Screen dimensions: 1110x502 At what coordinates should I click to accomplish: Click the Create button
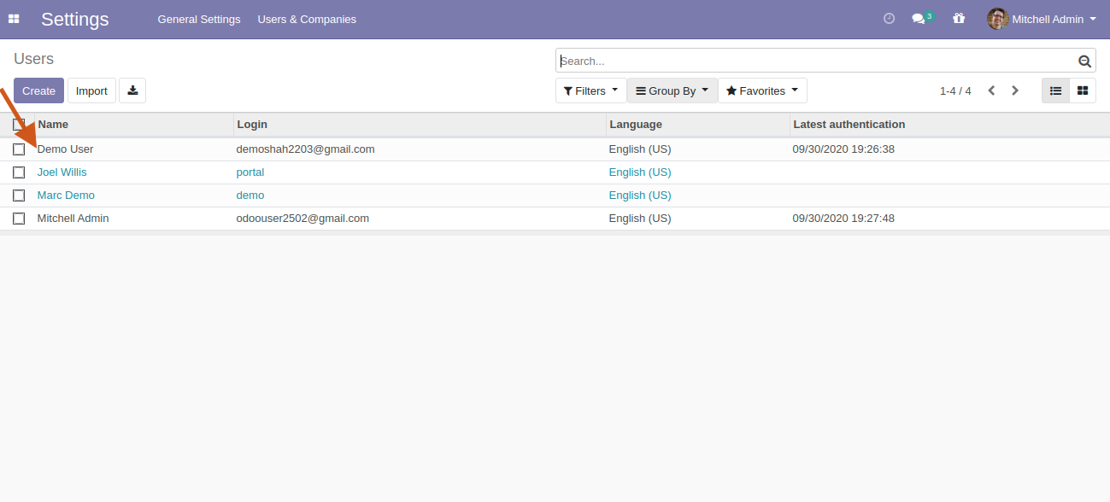38,90
